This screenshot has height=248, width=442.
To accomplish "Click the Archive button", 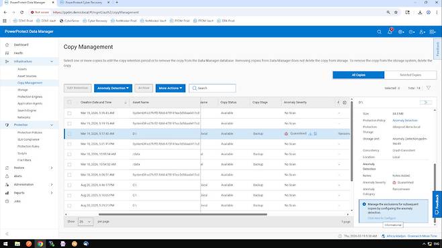I will pos(144,88).
